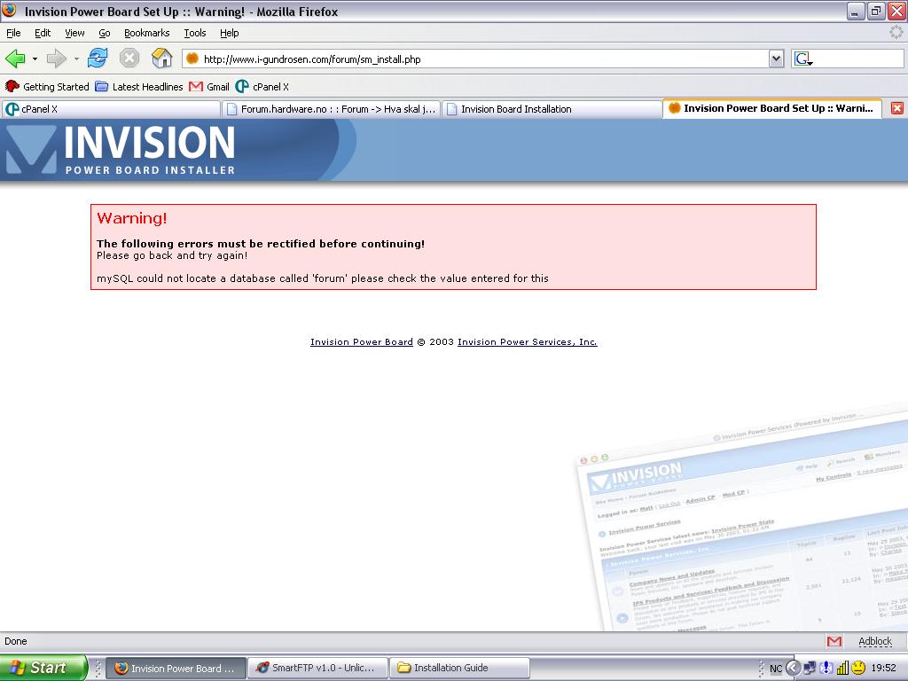Open the View menu
The image size is (908, 681).
74,33
